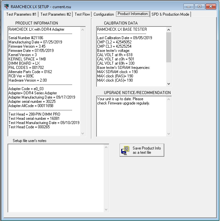Click Adapter serial number = 30225 line
The image size is (220, 221).
click(x=32, y=102)
